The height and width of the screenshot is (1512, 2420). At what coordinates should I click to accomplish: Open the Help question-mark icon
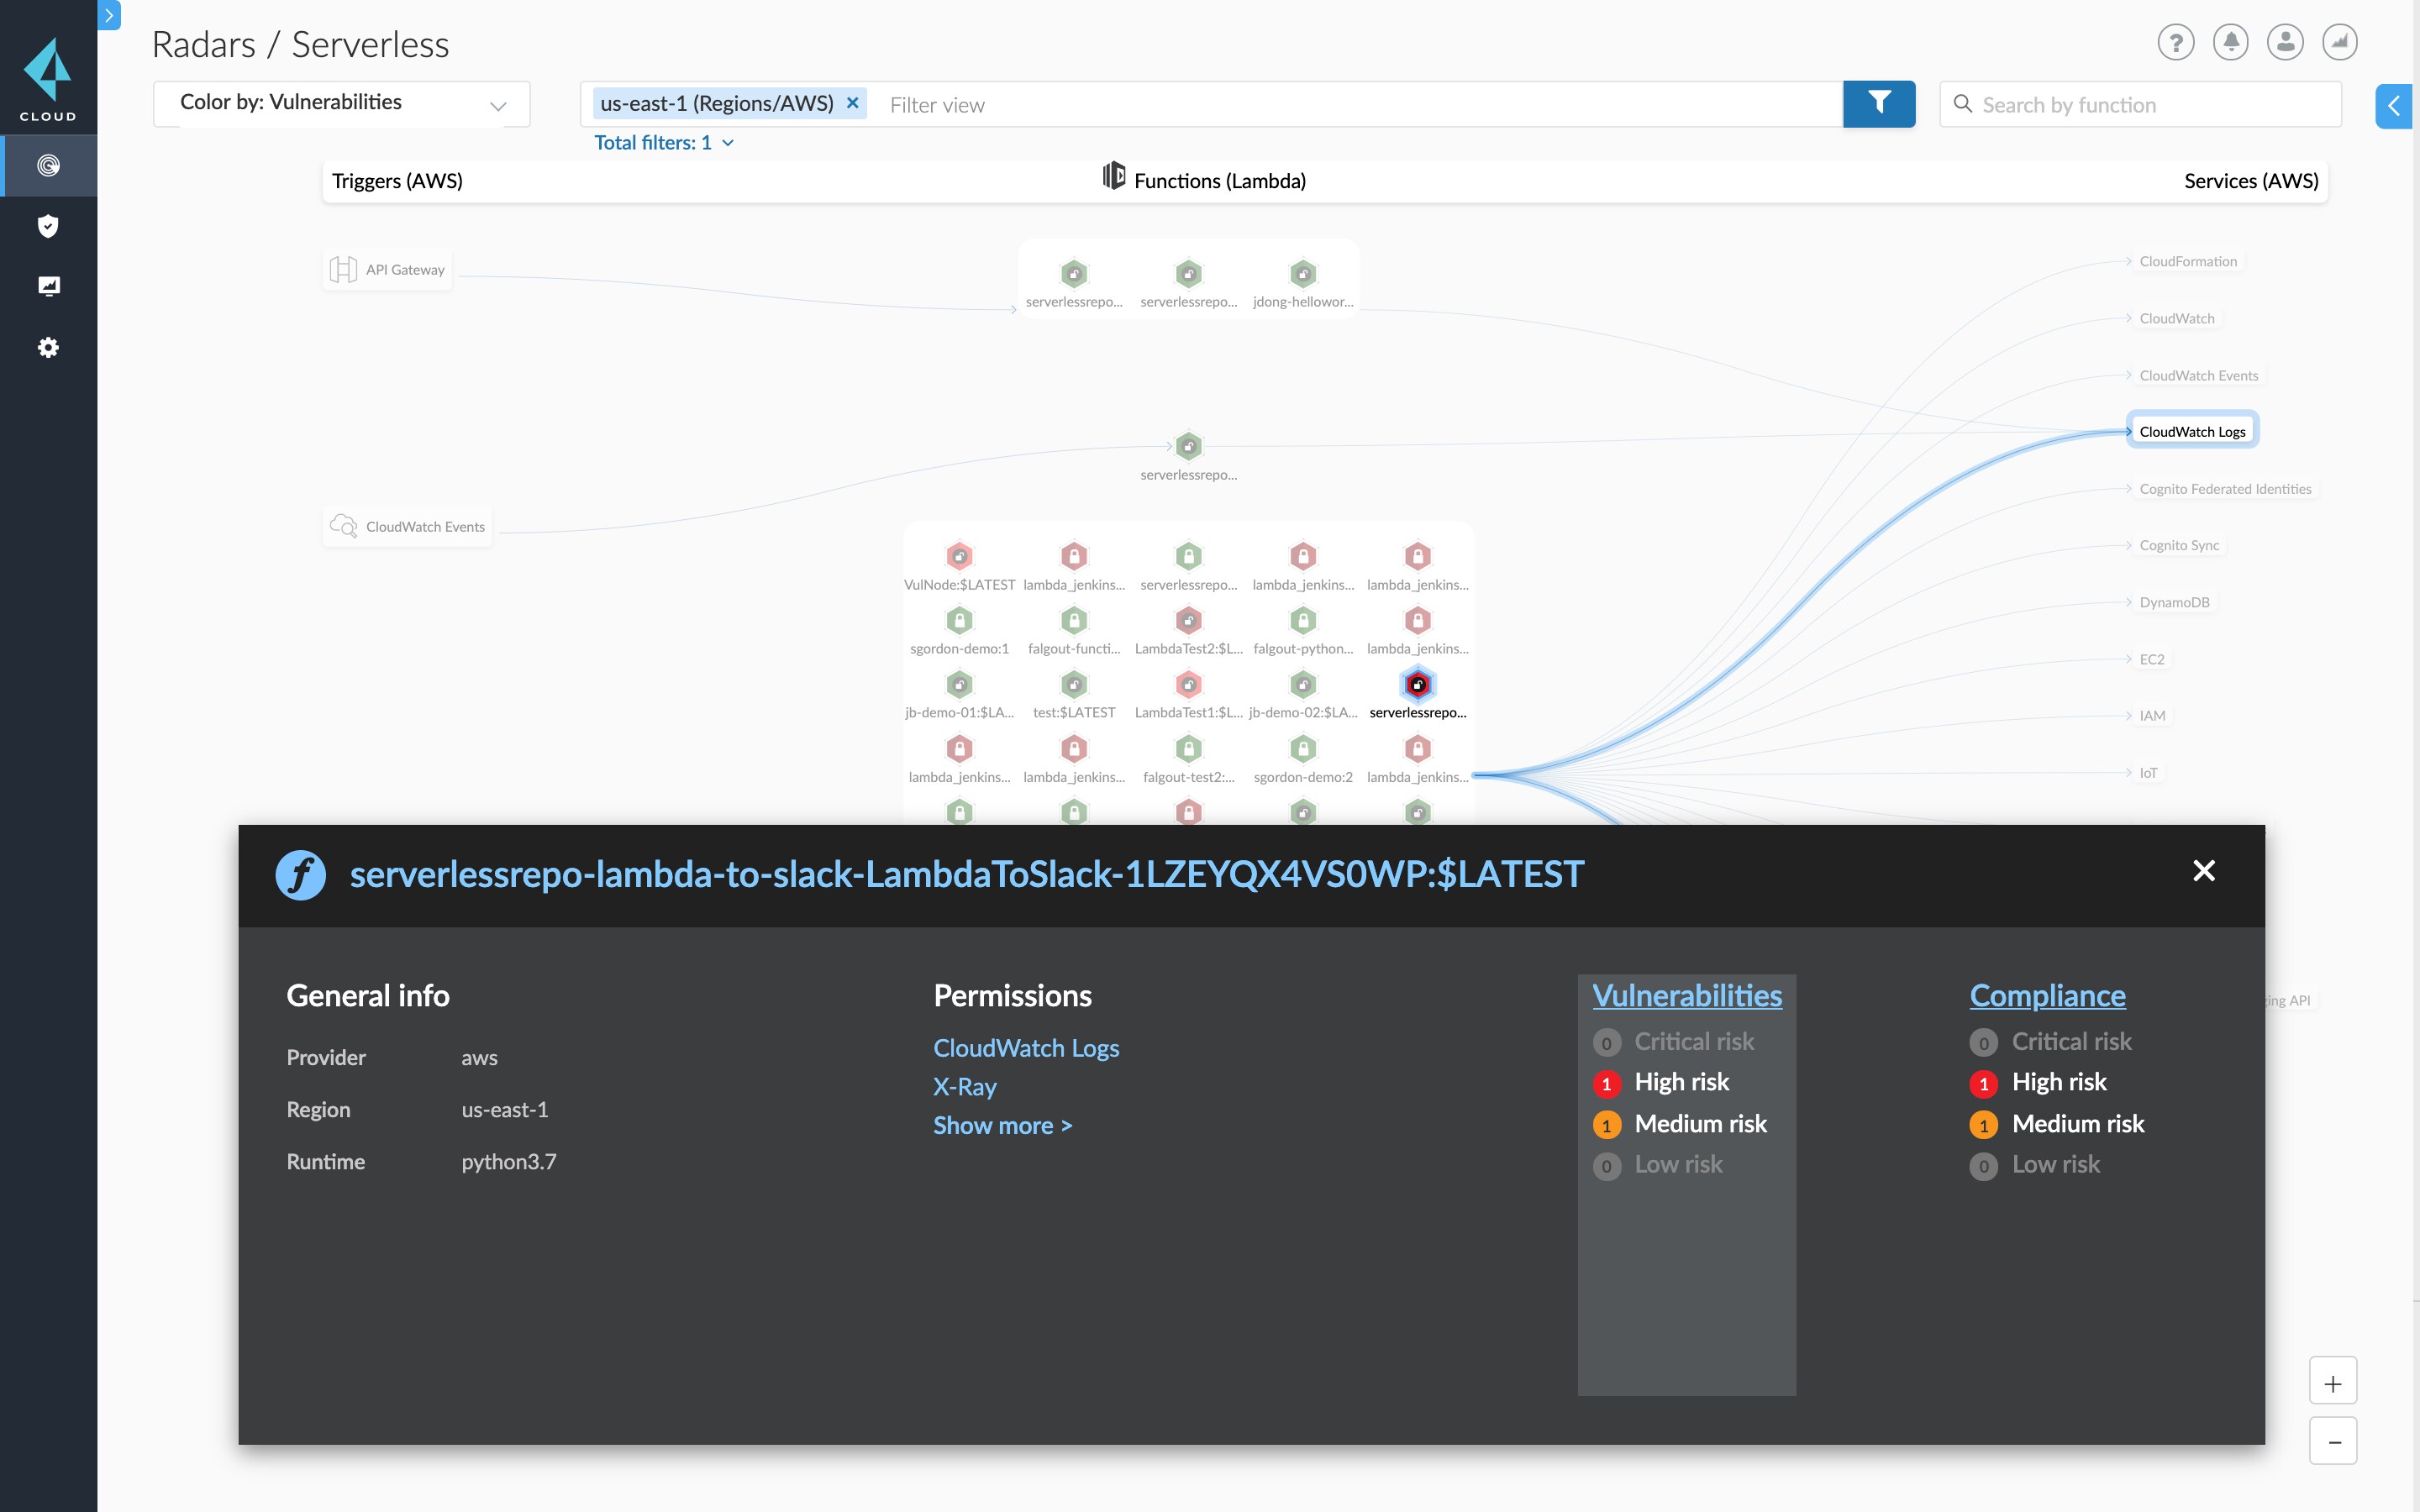pyautogui.click(x=2176, y=42)
